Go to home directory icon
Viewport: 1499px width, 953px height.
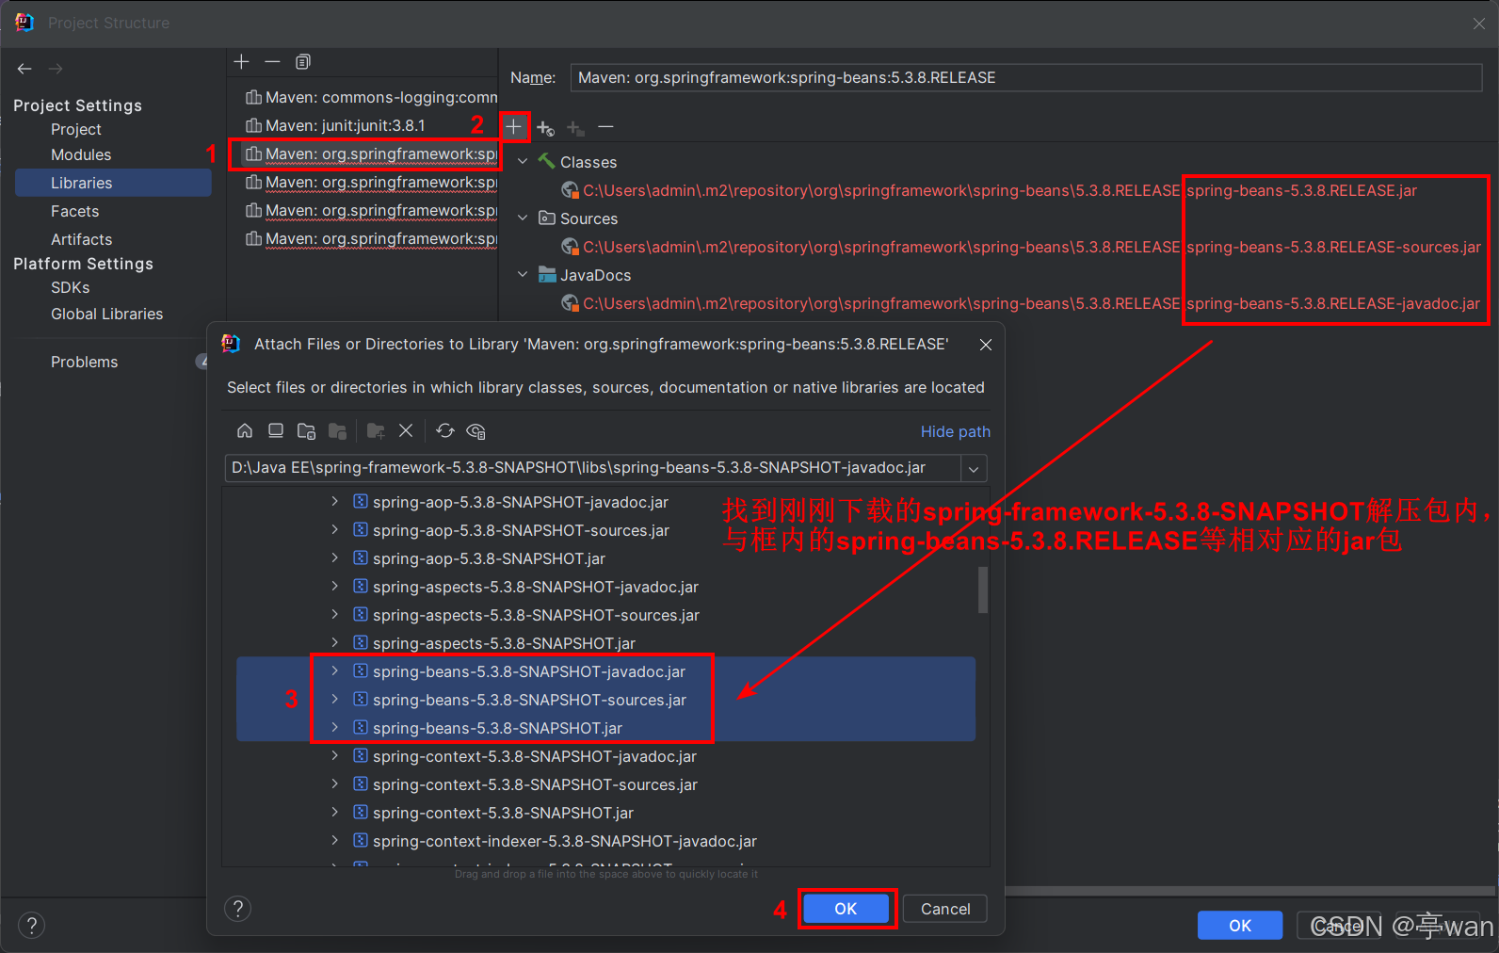click(x=245, y=430)
